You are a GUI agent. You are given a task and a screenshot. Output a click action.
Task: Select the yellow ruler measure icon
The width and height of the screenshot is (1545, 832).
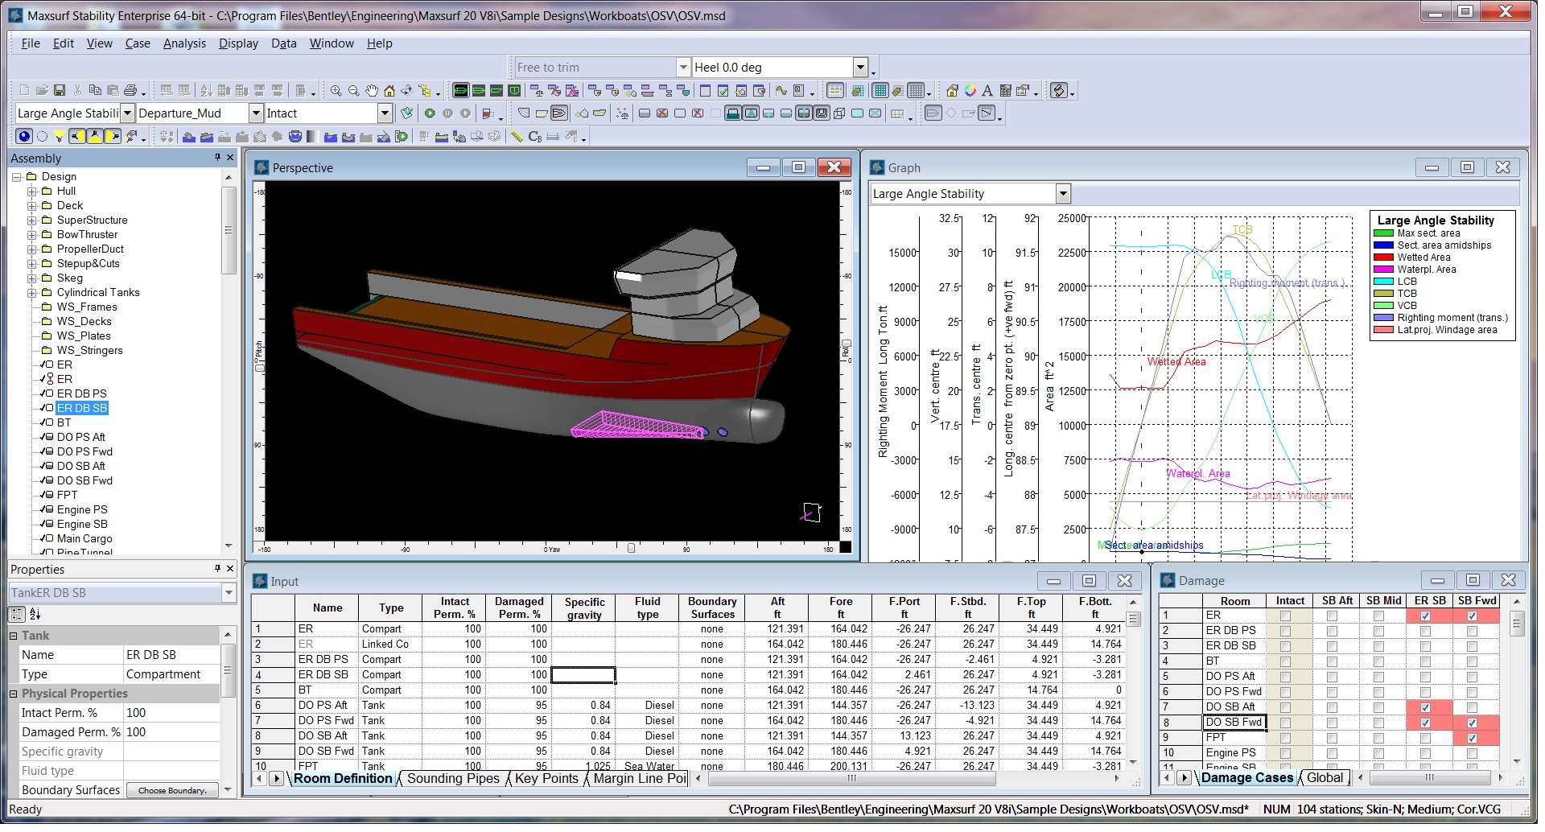coord(517,137)
